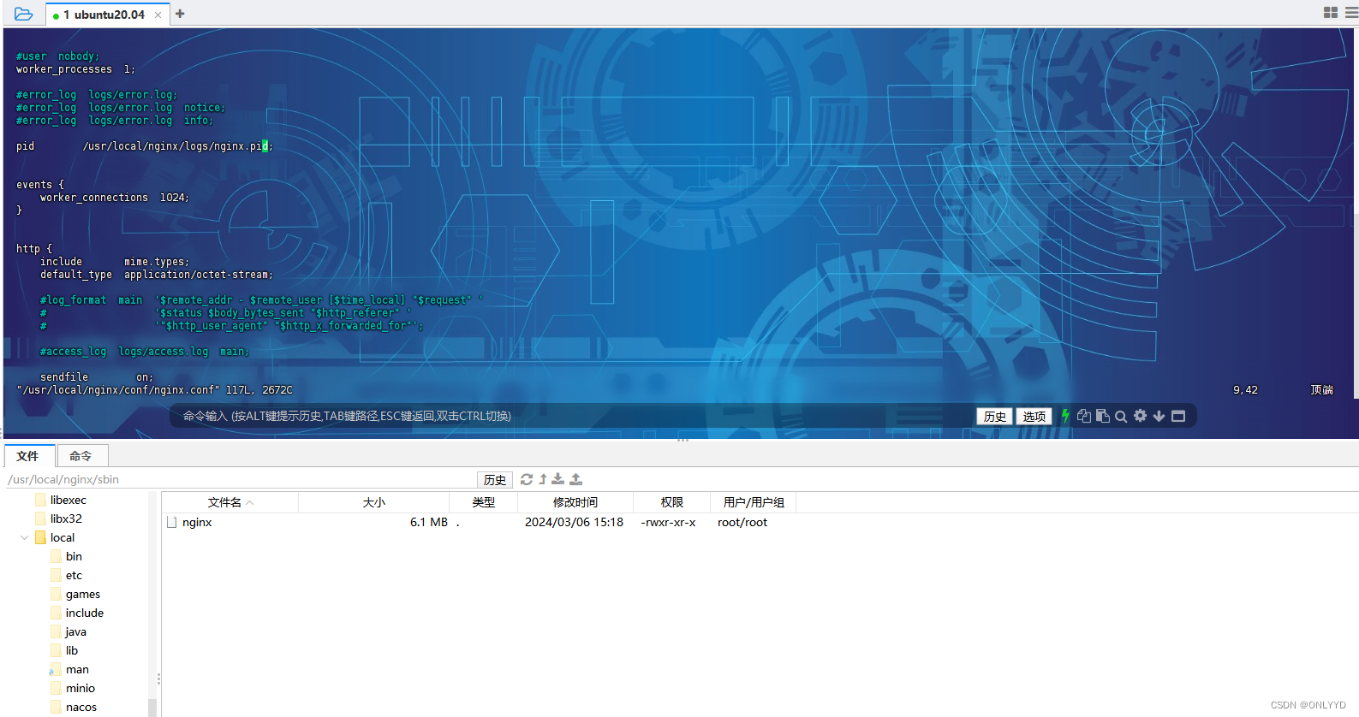Screen dimensions: 1359x717
Task: Click the 历史 button next to path field
Action: click(x=494, y=480)
